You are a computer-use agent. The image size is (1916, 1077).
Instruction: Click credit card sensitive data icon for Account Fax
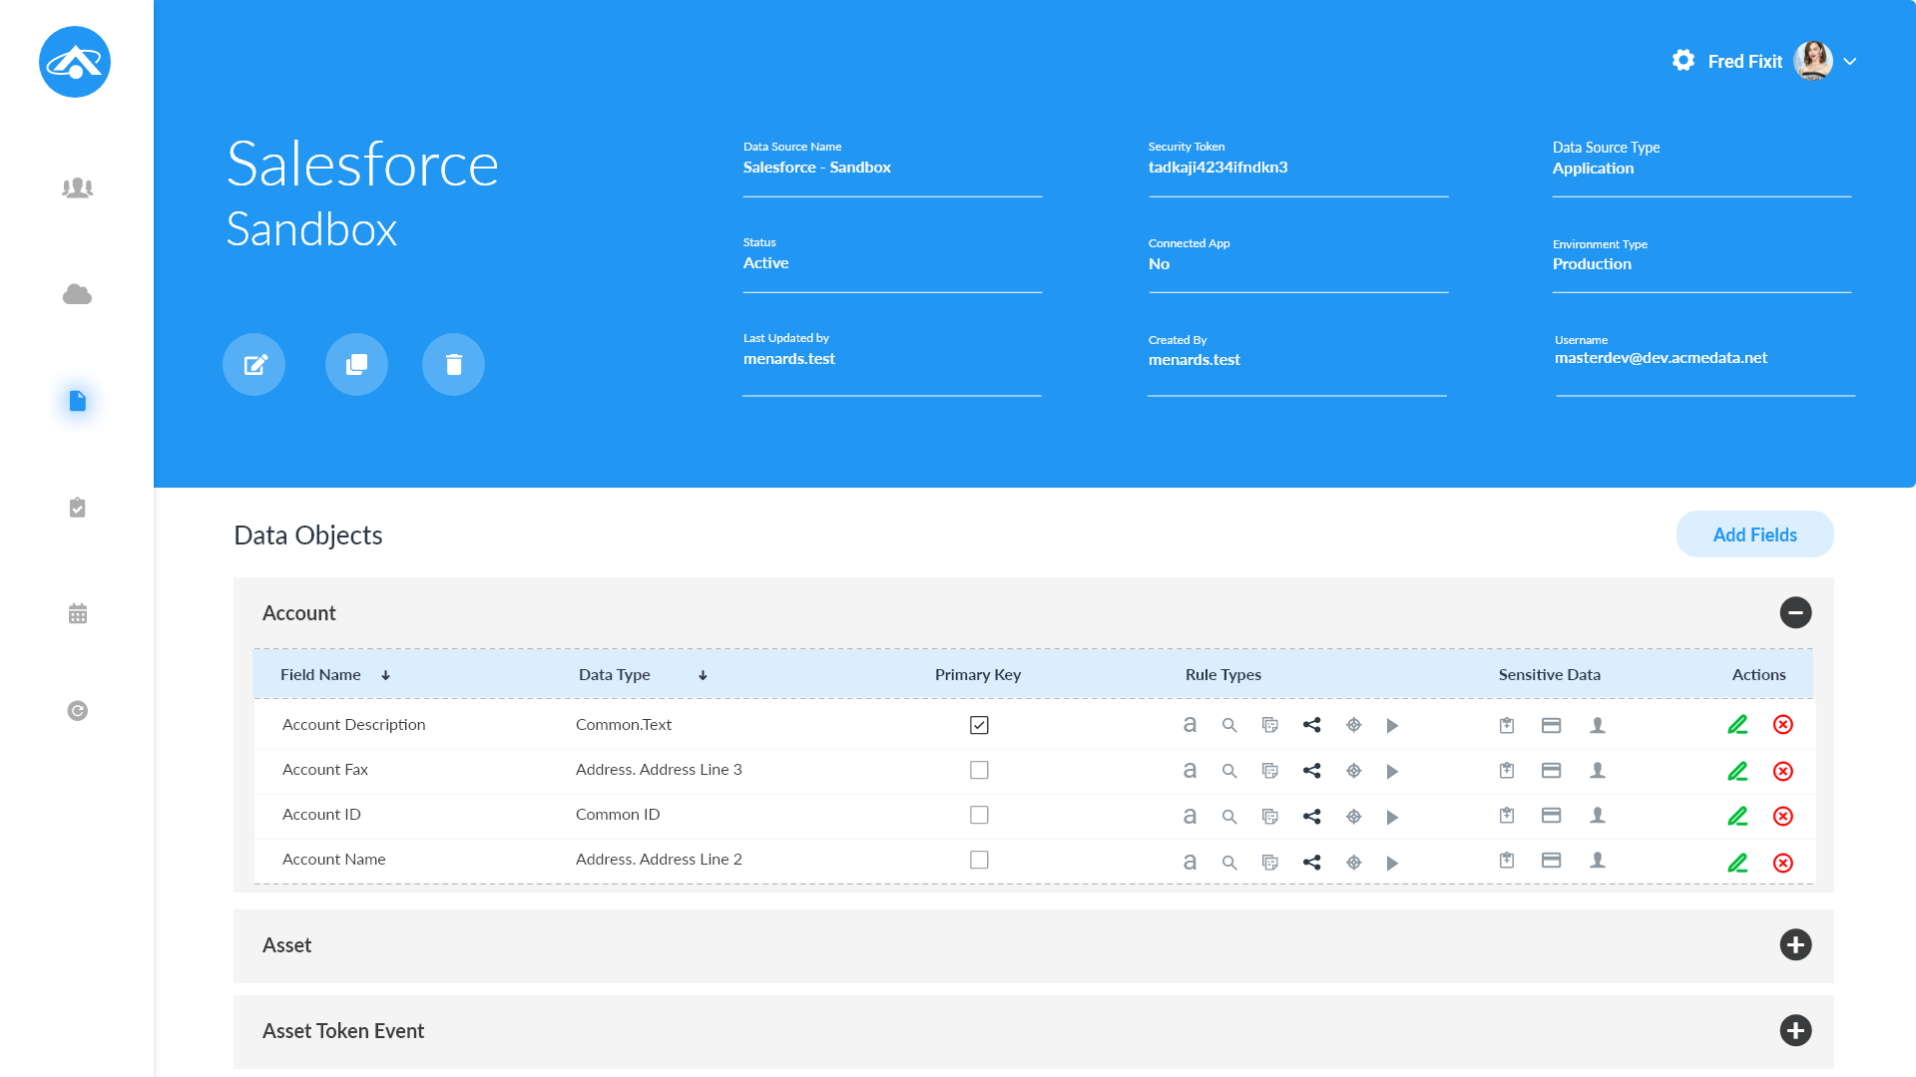point(1551,770)
